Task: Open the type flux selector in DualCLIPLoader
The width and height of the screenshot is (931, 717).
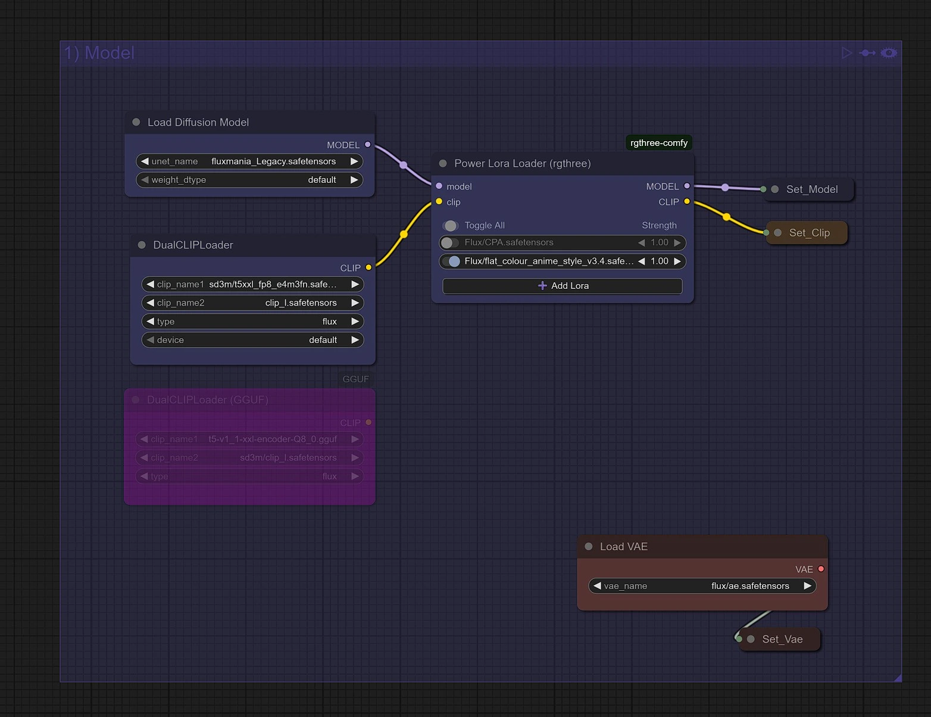Action: [252, 322]
